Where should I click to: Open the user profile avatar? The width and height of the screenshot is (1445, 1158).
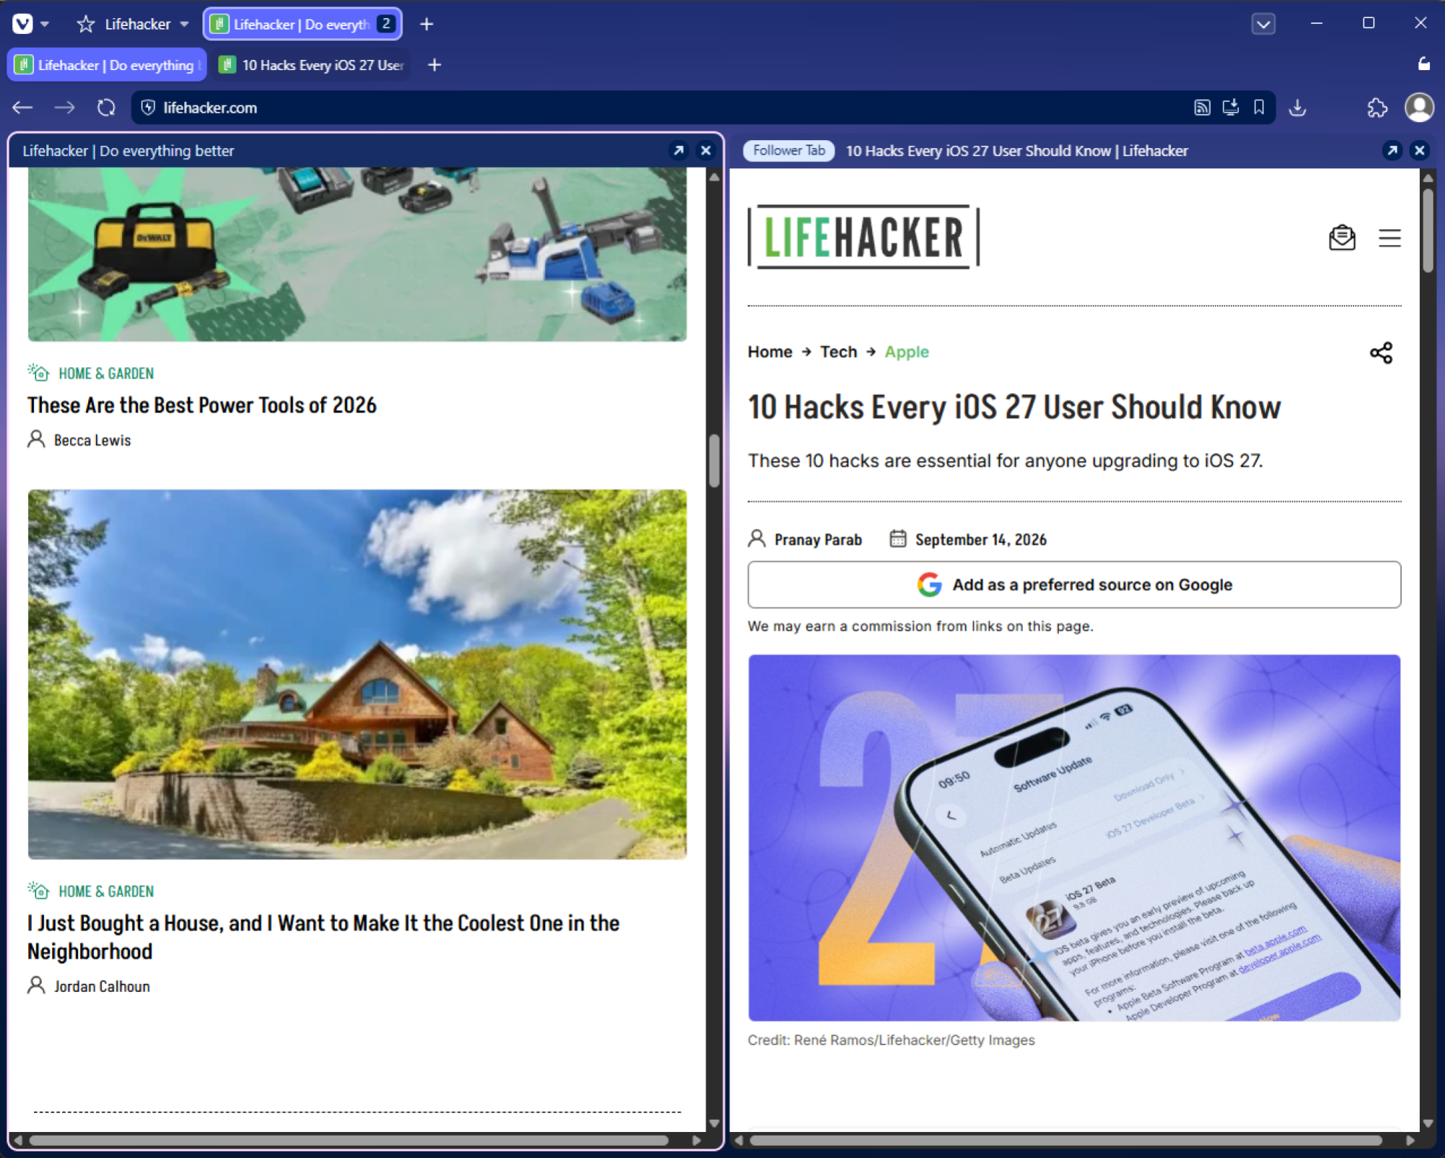[x=1419, y=108]
